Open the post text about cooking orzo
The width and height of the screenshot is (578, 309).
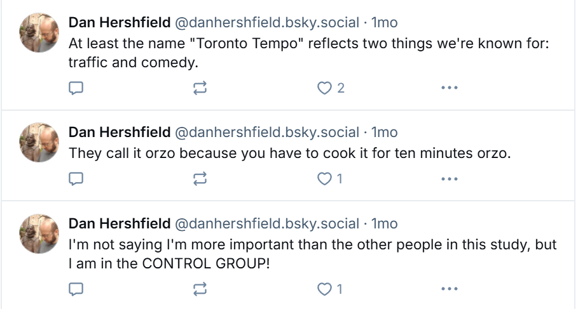[x=289, y=154]
